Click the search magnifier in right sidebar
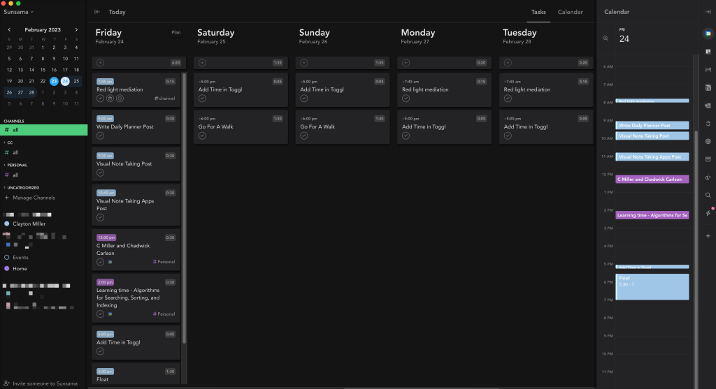The height and width of the screenshot is (389, 716). click(708, 196)
